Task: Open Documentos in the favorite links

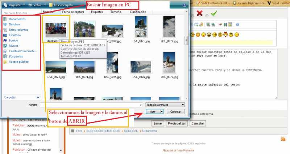Action: (x=17, y=19)
